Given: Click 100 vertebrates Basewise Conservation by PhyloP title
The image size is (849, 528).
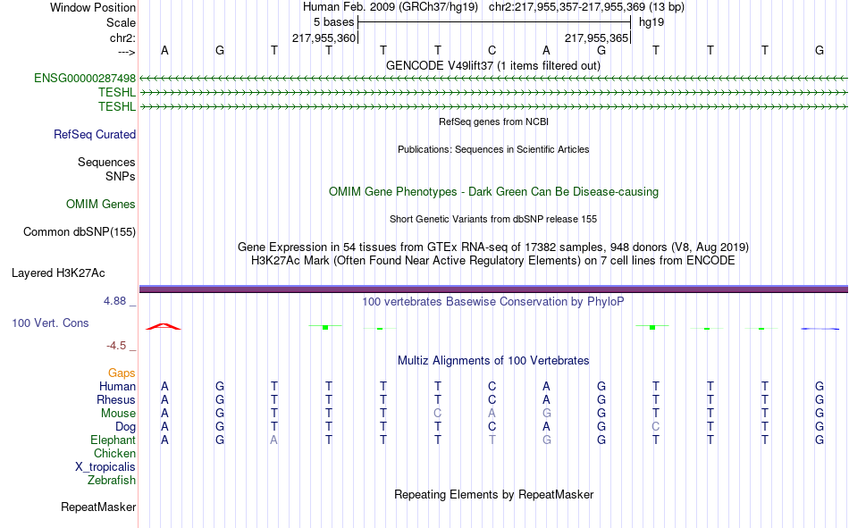Looking at the screenshot, I should [493, 302].
